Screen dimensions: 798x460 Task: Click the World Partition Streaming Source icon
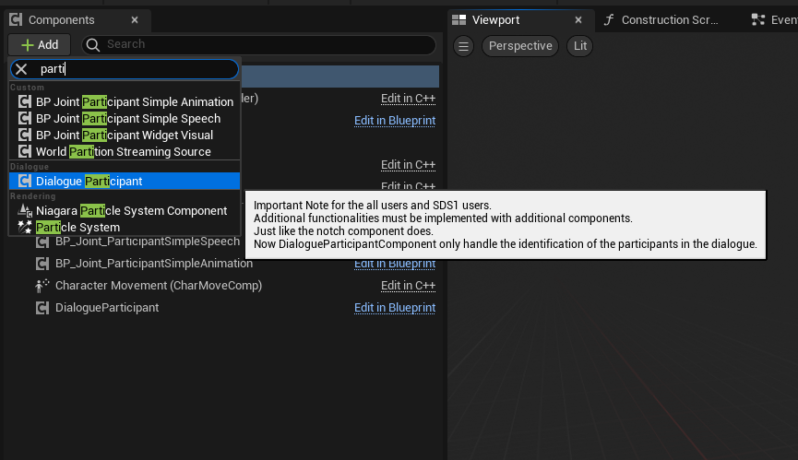coord(25,152)
